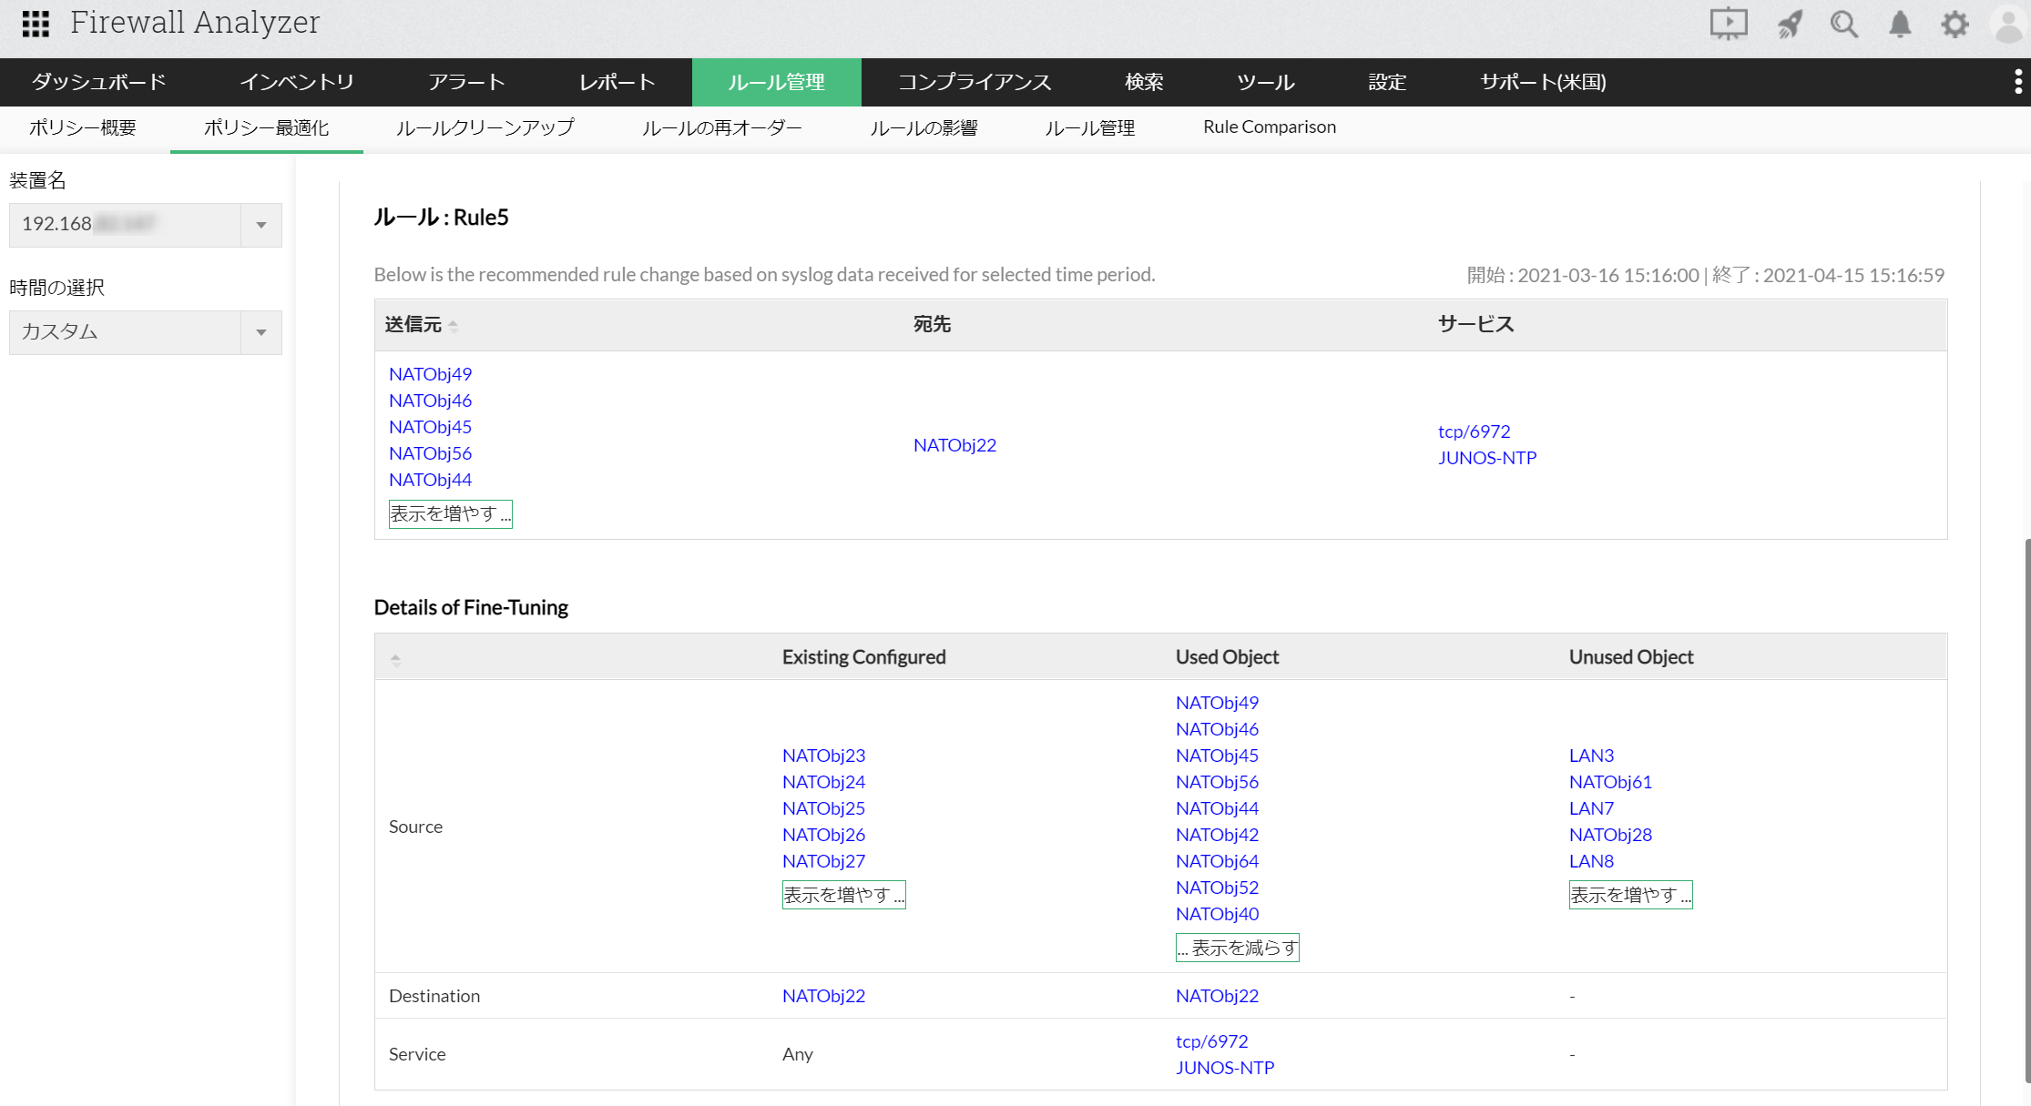
Task: Open the apps grid menu icon
Action: point(36,24)
